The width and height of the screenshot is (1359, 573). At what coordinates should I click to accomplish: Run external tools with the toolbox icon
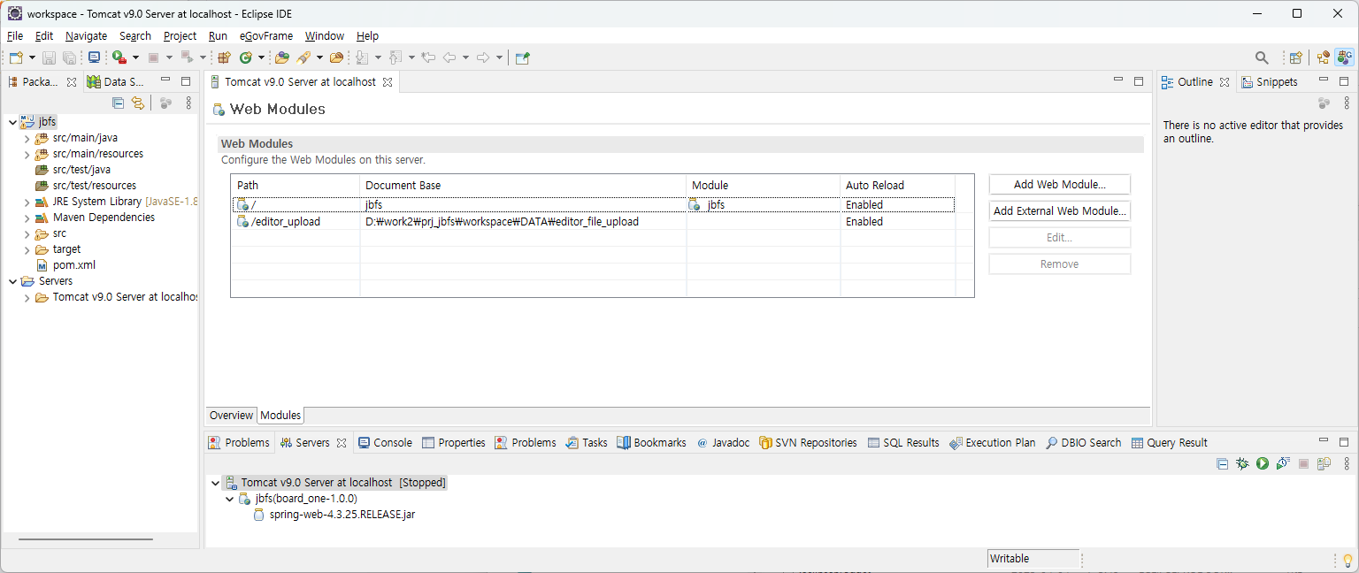coord(119,57)
